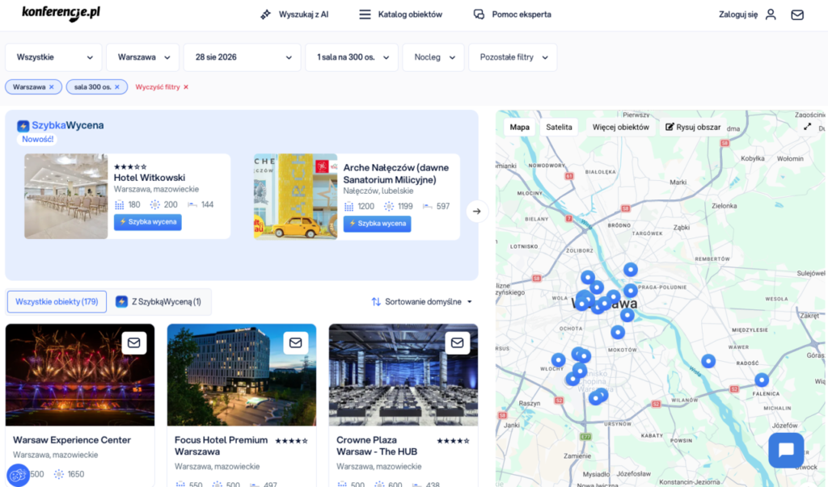Select Wszystkie obiekty (179) tab

click(x=57, y=302)
